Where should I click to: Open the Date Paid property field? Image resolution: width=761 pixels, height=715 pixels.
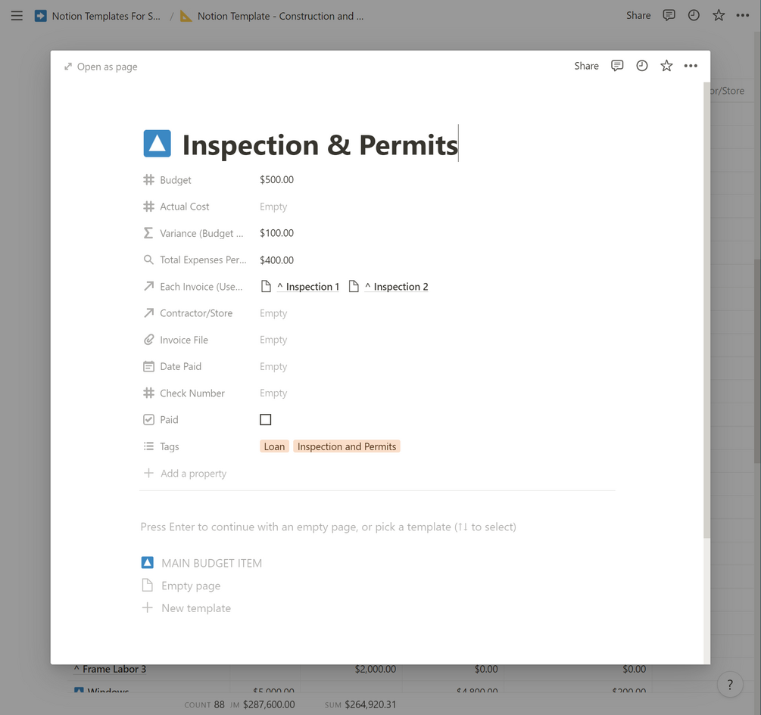coord(273,367)
